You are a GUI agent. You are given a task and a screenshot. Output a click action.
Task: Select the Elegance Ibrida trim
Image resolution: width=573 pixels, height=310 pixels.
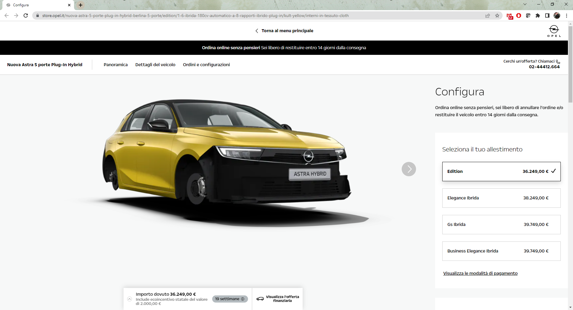pyautogui.click(x=501, y=198)
